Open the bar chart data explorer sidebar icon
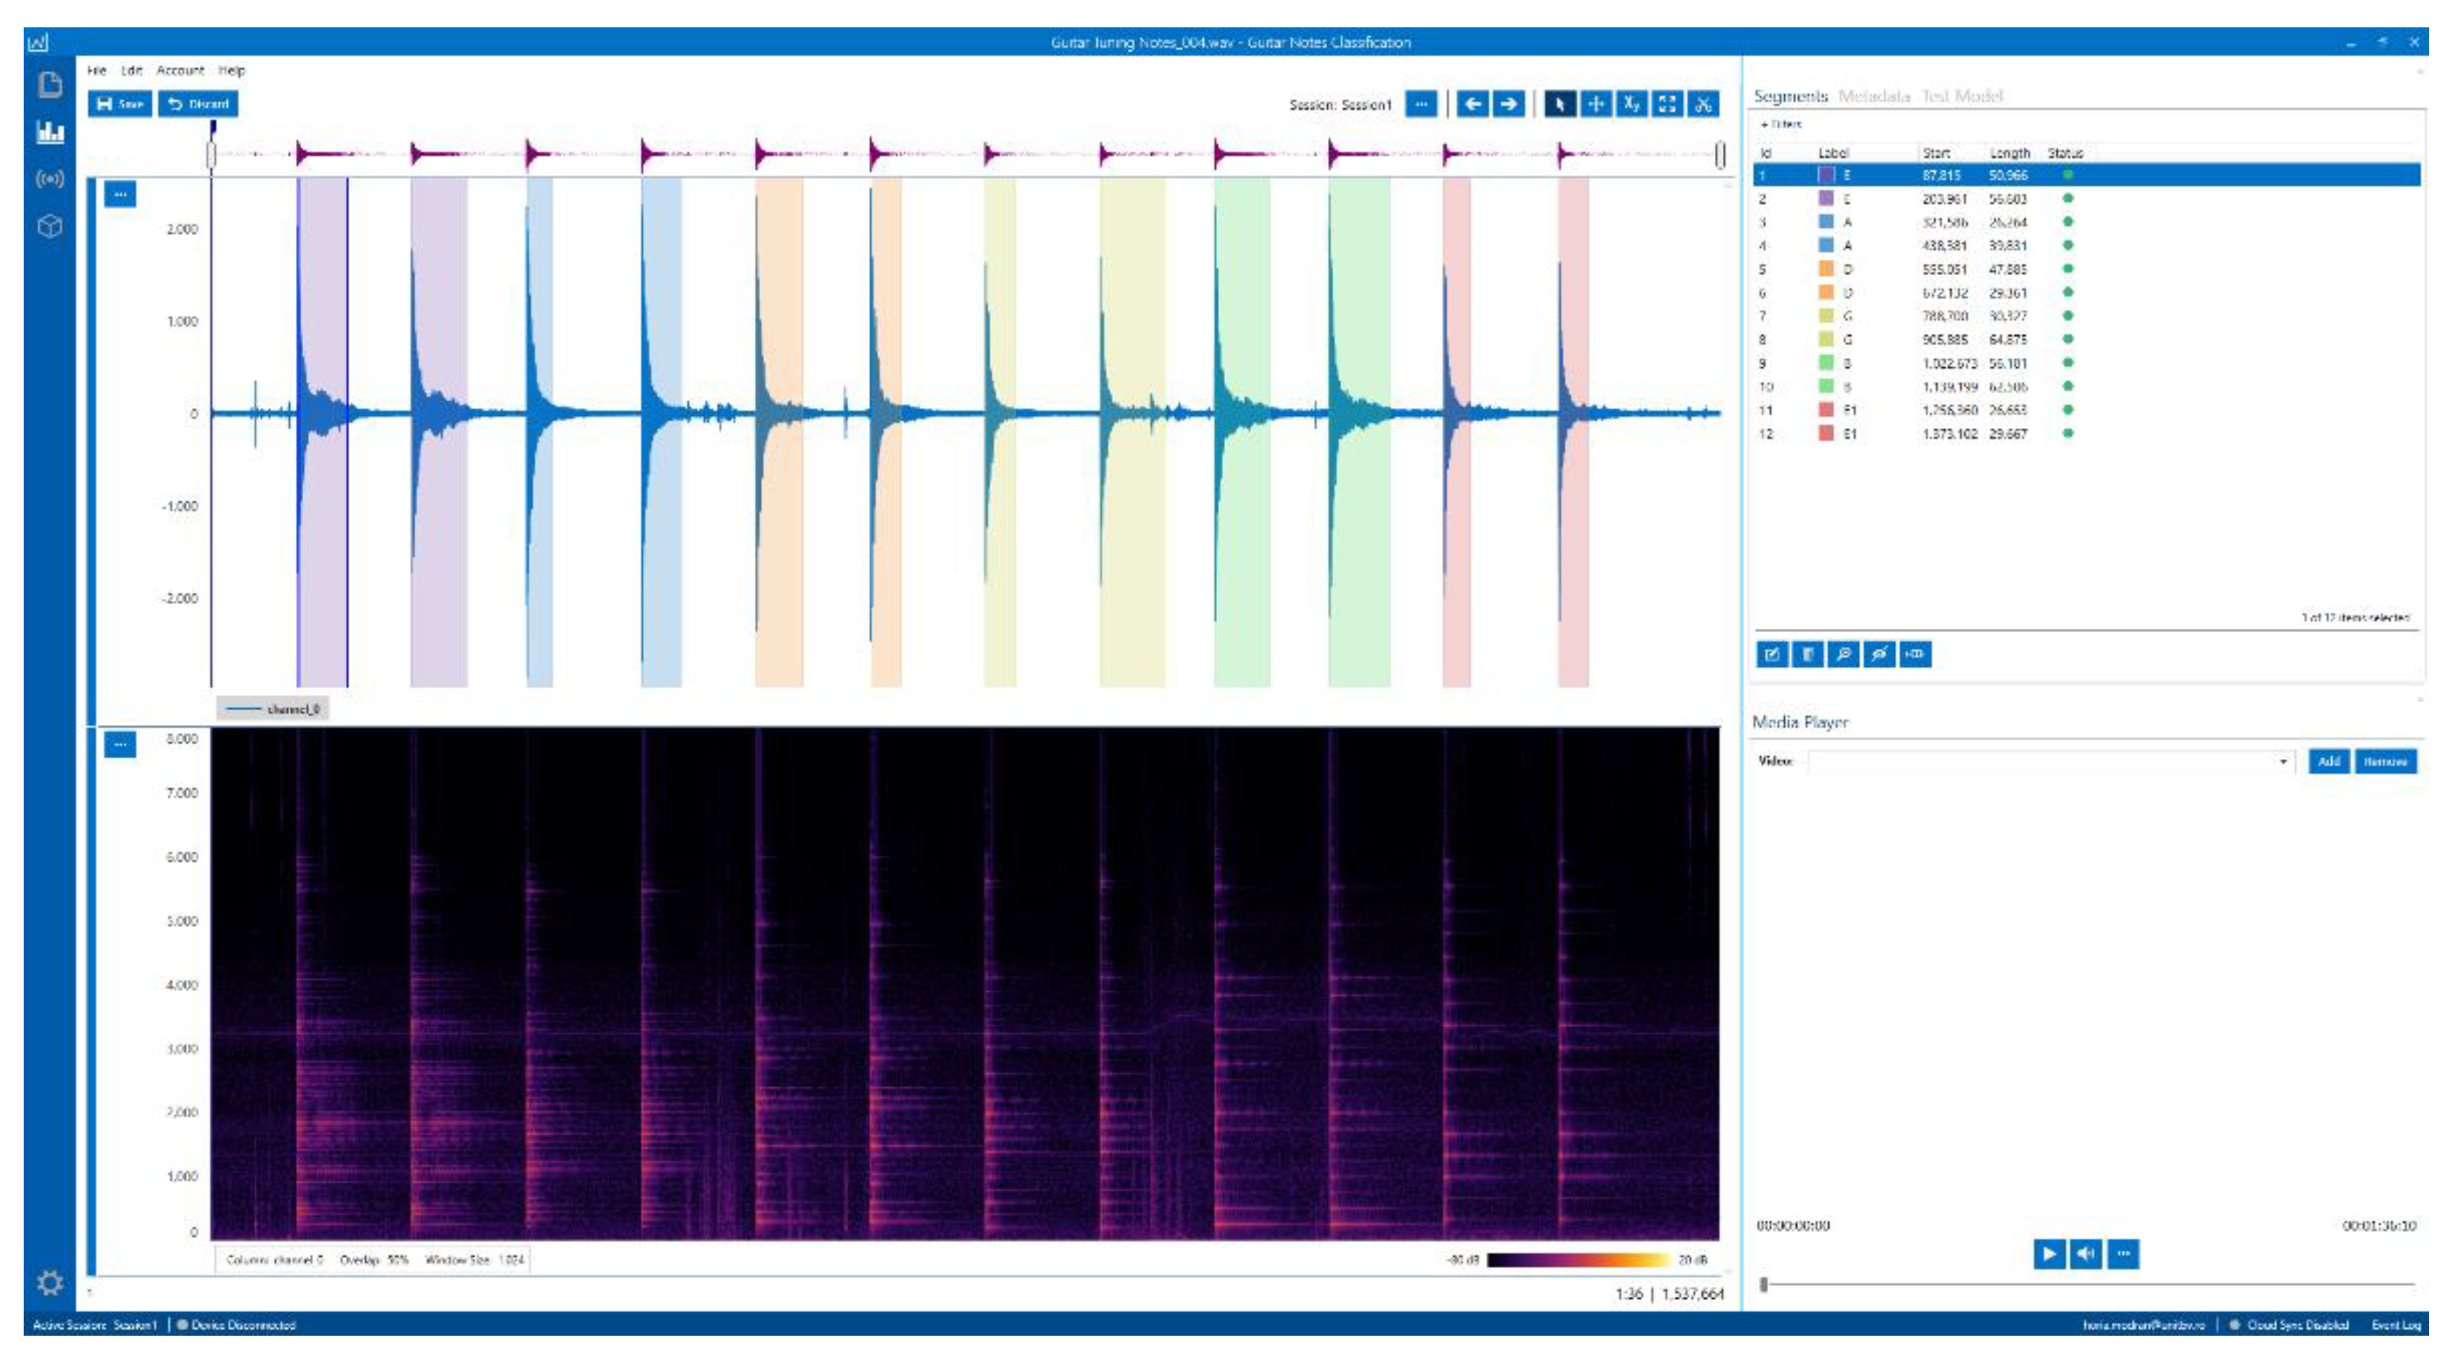The image size is (2463, 1366). [x=50, y=132]
